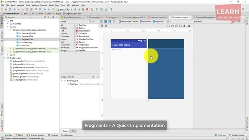Toggle the pan hand icon
The height and width of the screenshot is (140, 249).
click(184, 26)
